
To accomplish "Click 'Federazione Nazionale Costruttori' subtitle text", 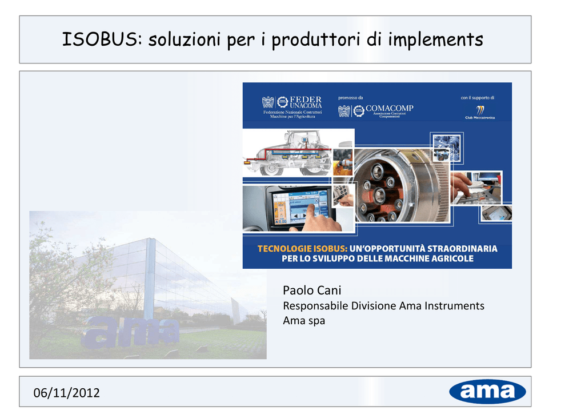I will click(292, 112).
